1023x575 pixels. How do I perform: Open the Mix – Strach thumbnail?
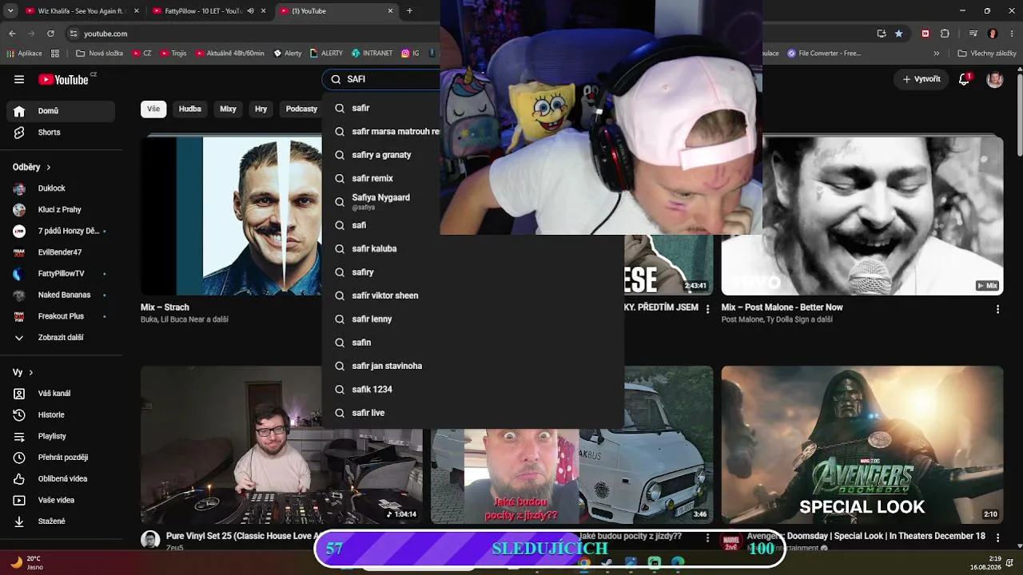point(232,216)
